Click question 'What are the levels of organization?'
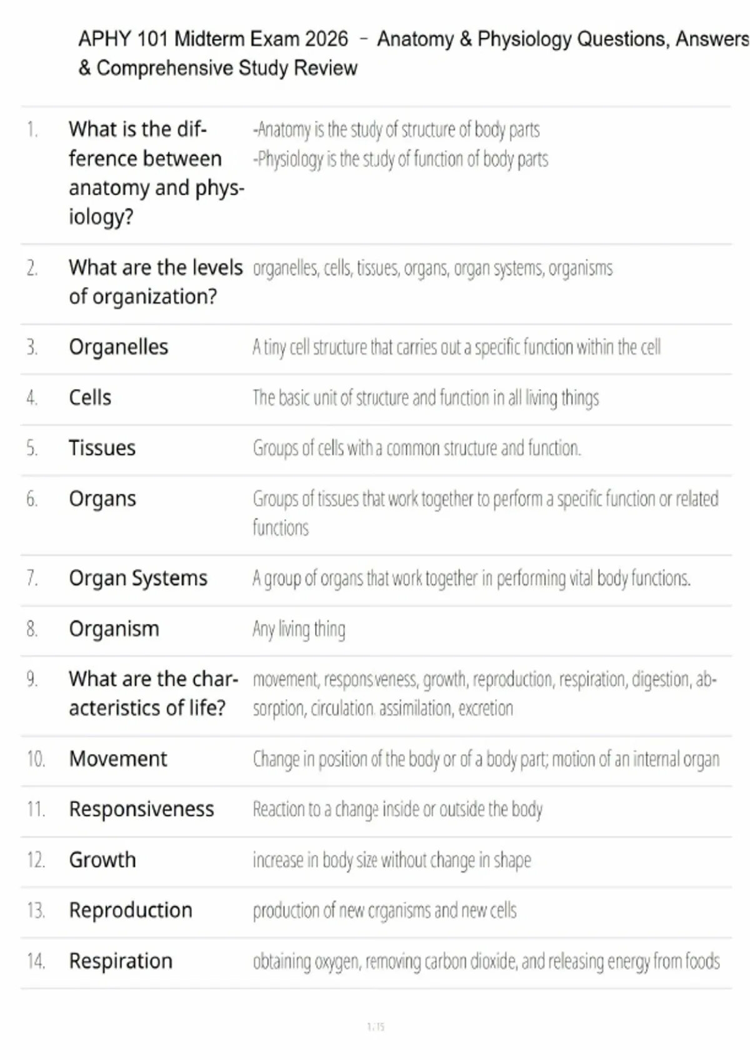750x1063 pixels. [x=156, y=282]
